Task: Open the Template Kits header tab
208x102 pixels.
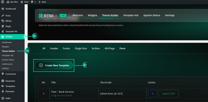Action: tap(131, 15)
